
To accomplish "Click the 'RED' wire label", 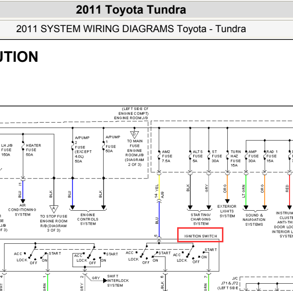I will (x=287, y=189).
